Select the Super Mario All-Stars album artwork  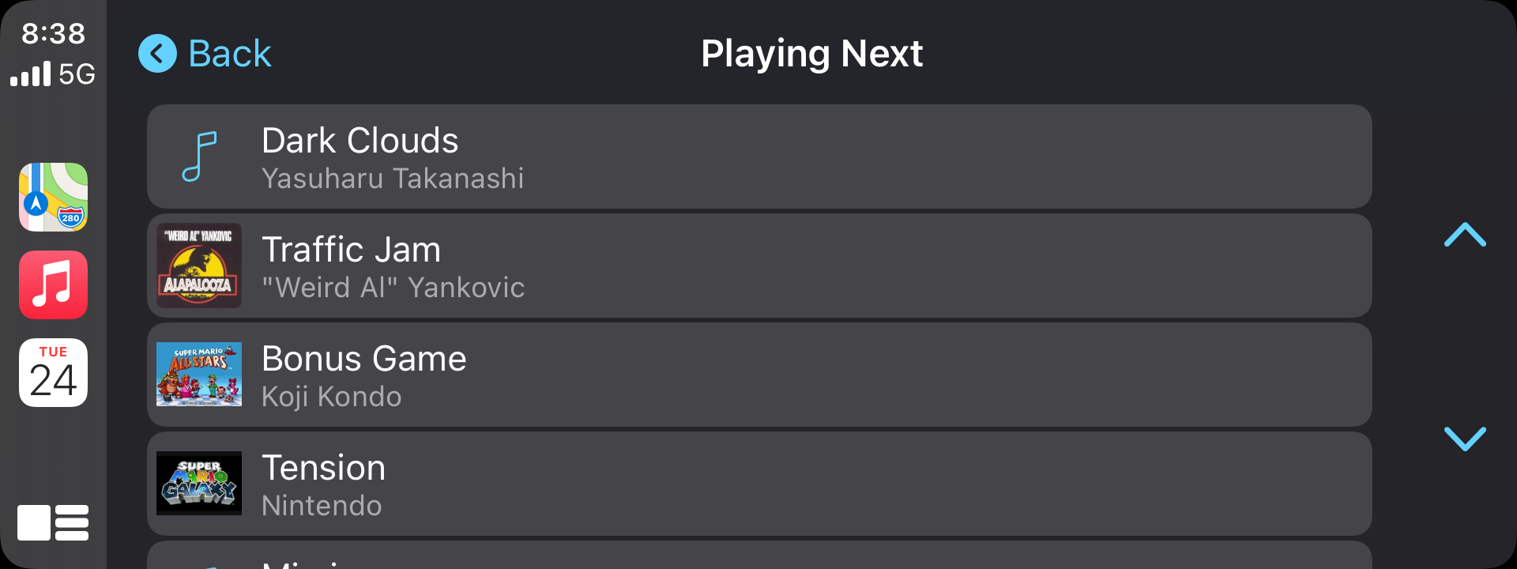point(199,375)
